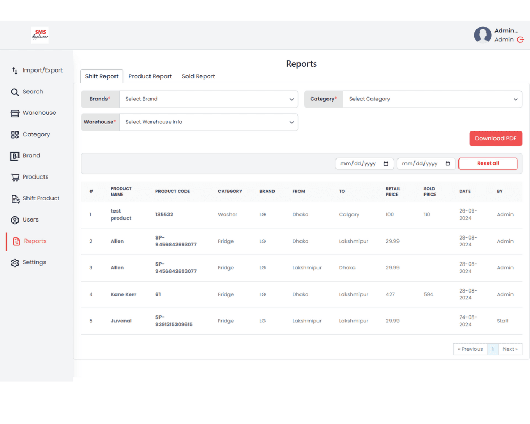This screenshot has width=530, height=424.
Task: Click the RETAIL PRICE column header
Action: click(393, 192)
